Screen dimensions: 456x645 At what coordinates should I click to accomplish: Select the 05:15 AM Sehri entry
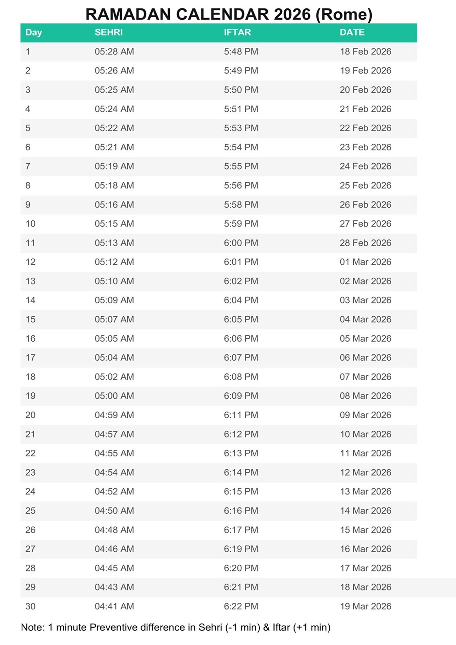coord(114,224)
